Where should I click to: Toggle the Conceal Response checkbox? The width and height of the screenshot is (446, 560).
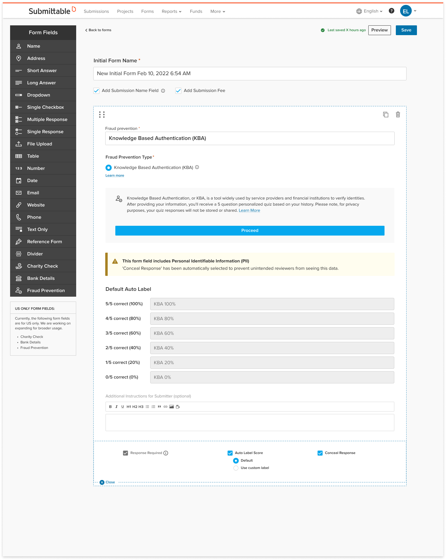320,453
